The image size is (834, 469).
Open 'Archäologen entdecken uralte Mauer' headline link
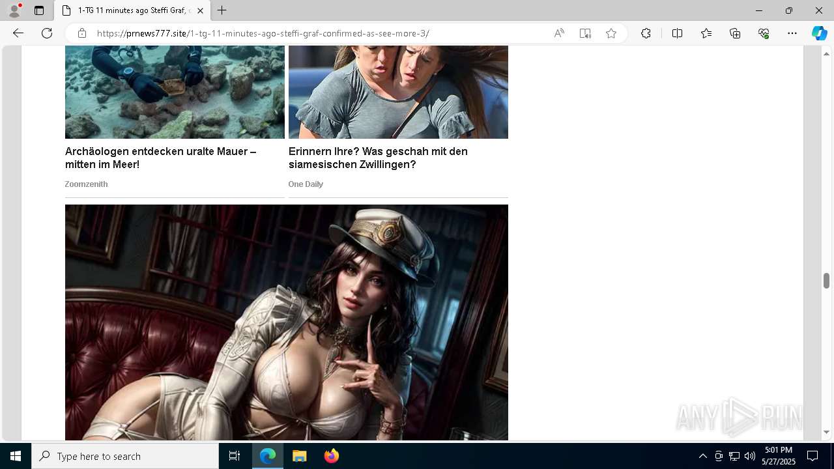160,158
